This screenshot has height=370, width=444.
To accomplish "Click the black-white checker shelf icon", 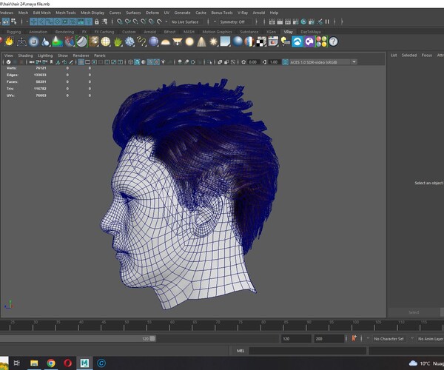I will pos(261,41).
